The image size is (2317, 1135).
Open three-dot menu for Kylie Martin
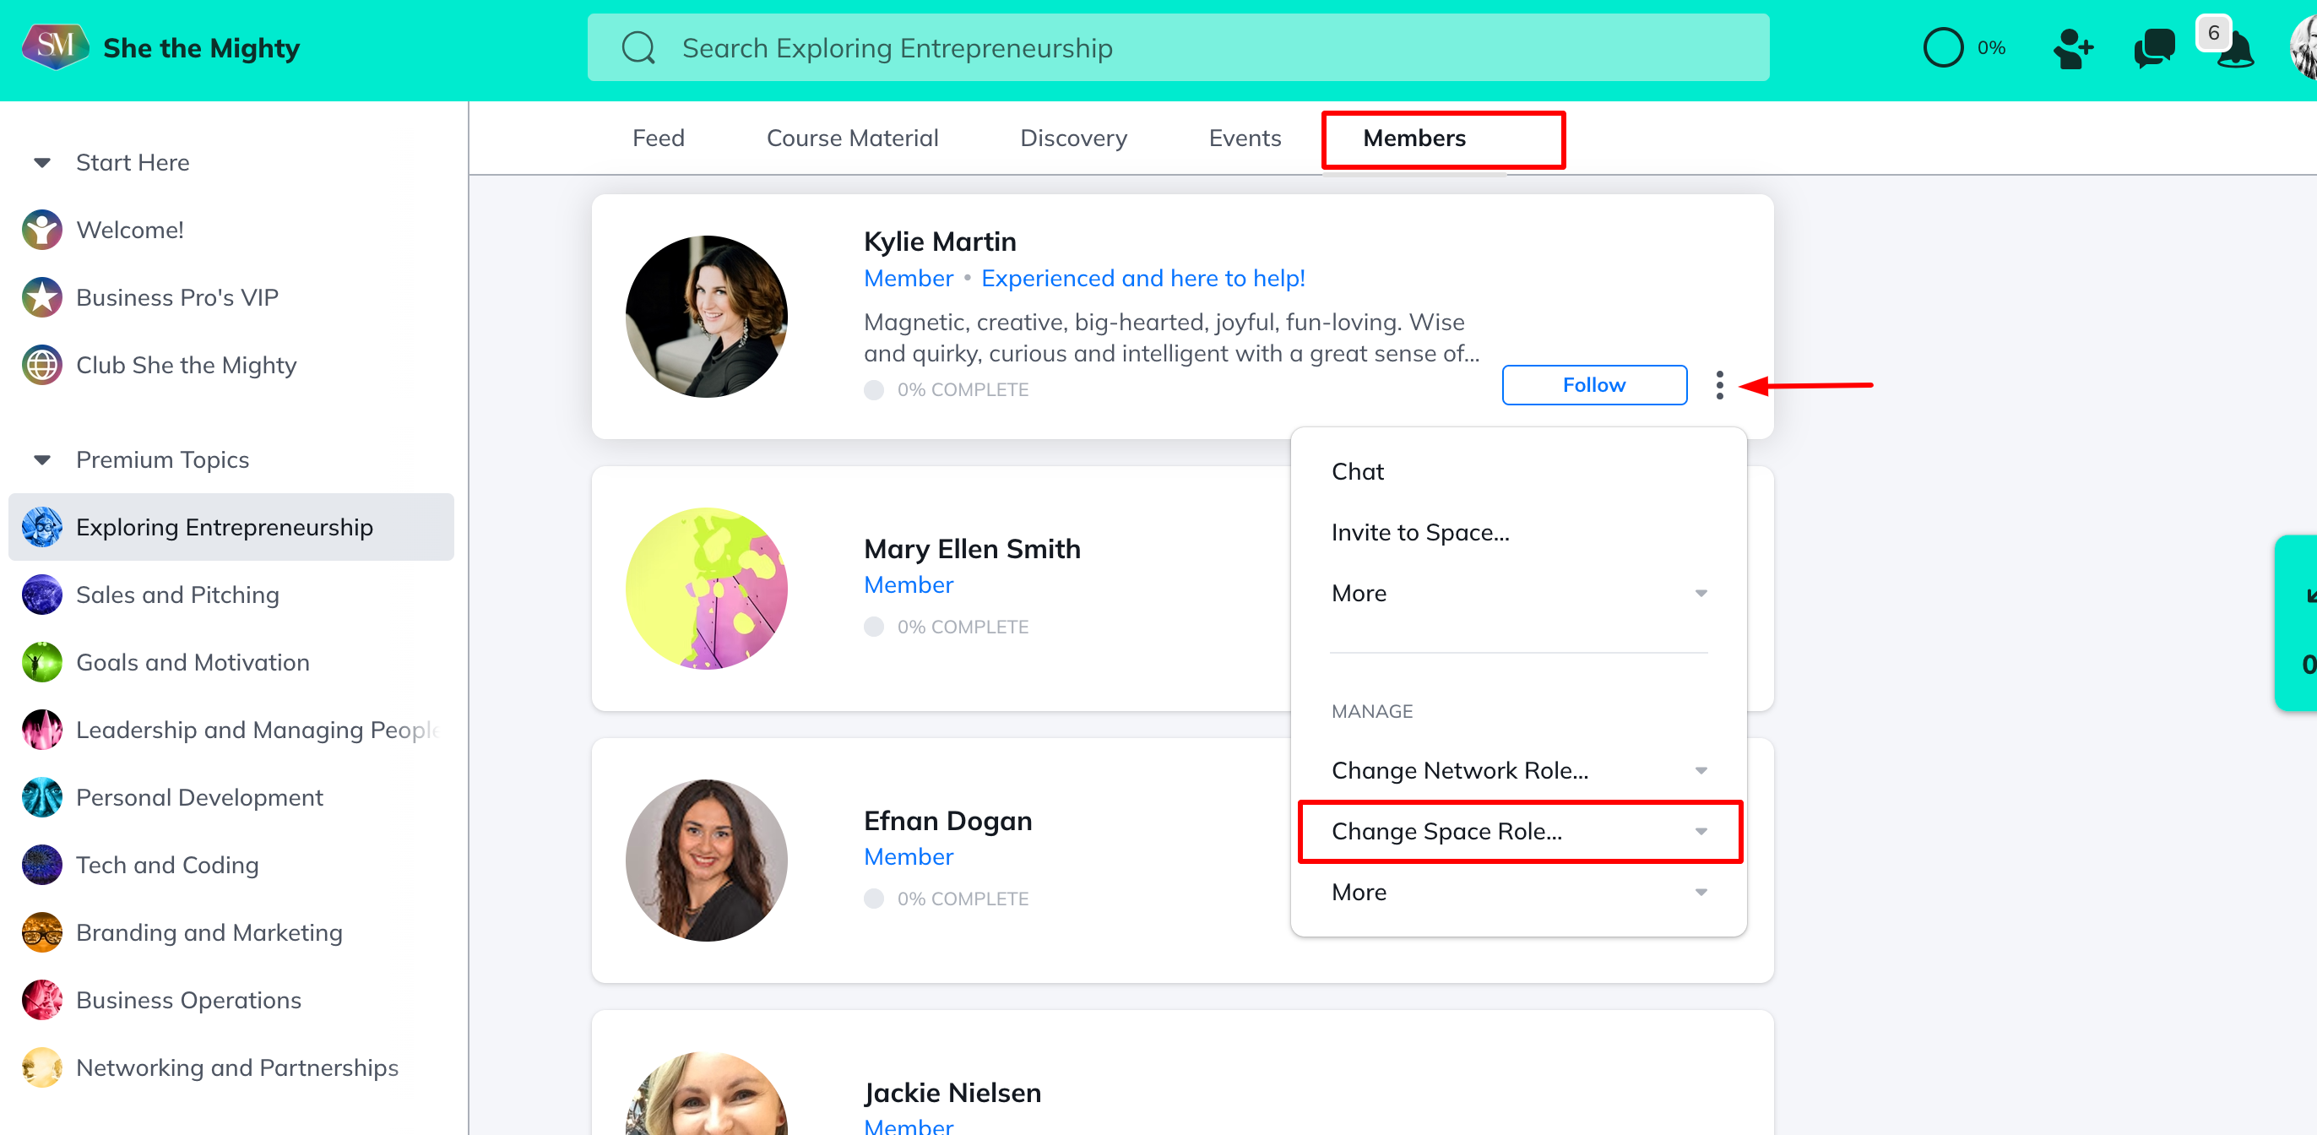(1719, 385)
